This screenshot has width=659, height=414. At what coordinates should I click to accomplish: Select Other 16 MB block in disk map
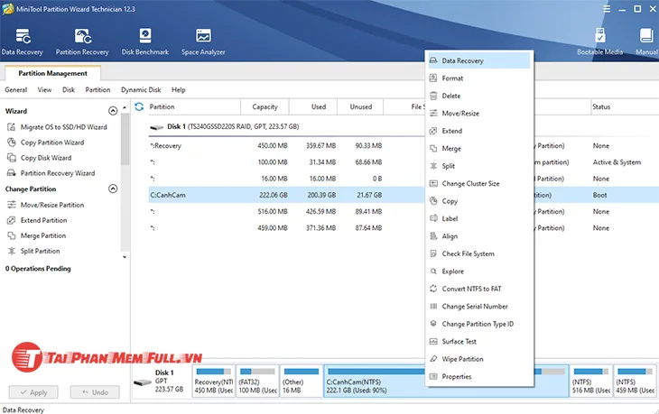coord(302,381)
